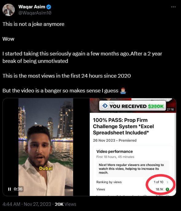Click the FTMO logo in the thumbnail banner
This screenshot has height=211, width=181.
click(105, 106)
